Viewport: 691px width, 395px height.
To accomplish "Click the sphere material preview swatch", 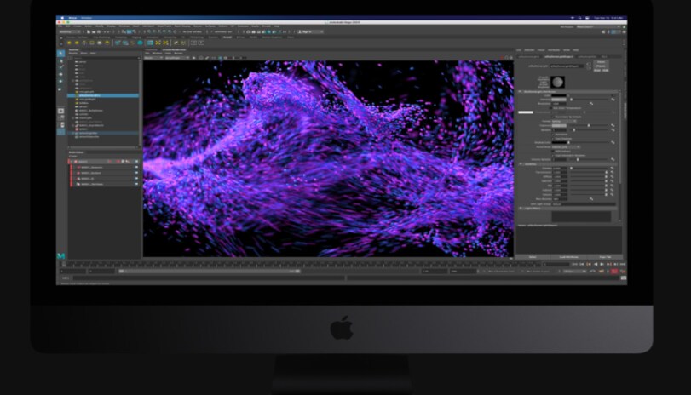I will [558, 82].
